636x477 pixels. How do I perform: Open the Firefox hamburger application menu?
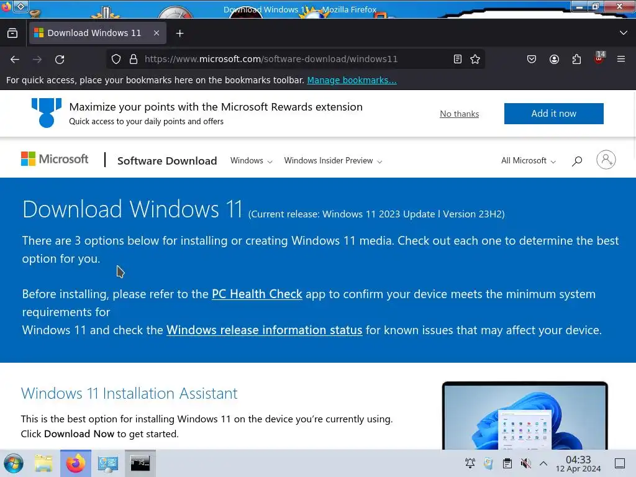pyautogui.click(x=621, y=59)
